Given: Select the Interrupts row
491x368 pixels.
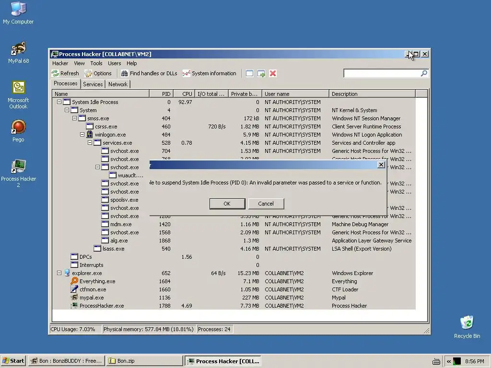Looking at the screenshot, I should [x=234, y=264].
